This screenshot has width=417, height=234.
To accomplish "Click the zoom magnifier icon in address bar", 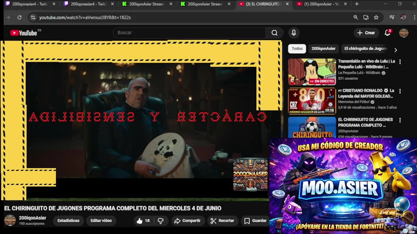I will 356,18.
